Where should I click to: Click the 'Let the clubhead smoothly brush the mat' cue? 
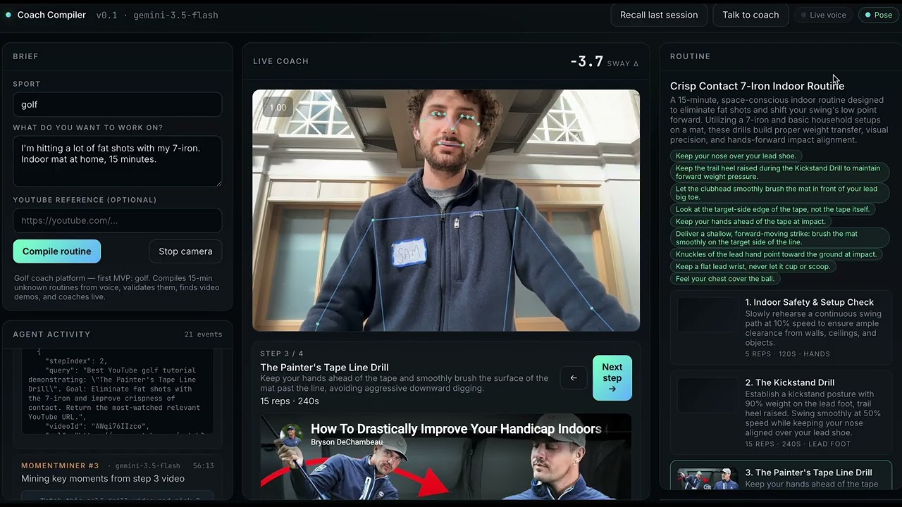tap(778, 193)
